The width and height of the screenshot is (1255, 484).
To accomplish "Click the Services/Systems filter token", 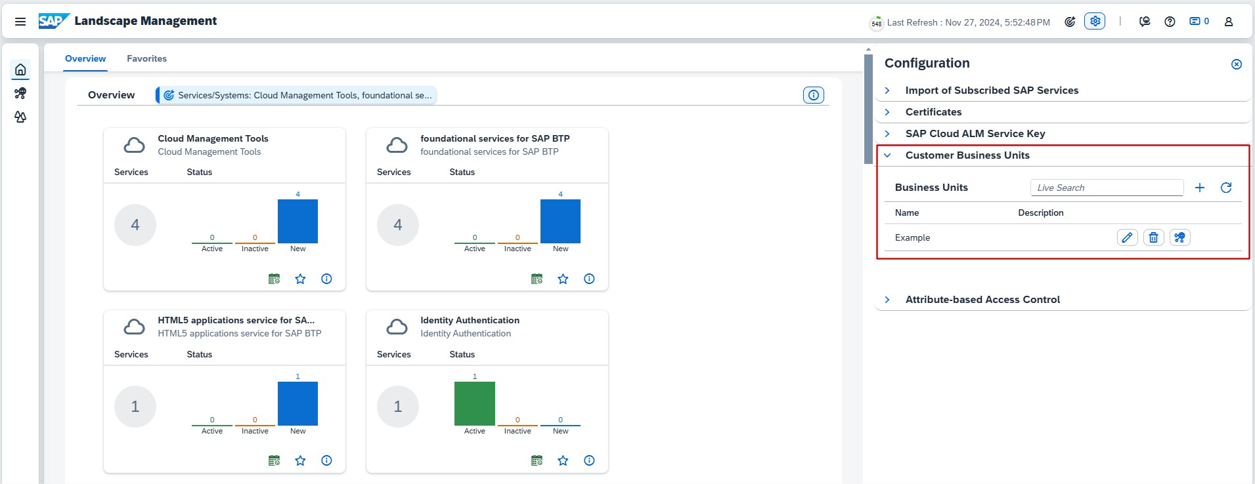I will [297, 95].
